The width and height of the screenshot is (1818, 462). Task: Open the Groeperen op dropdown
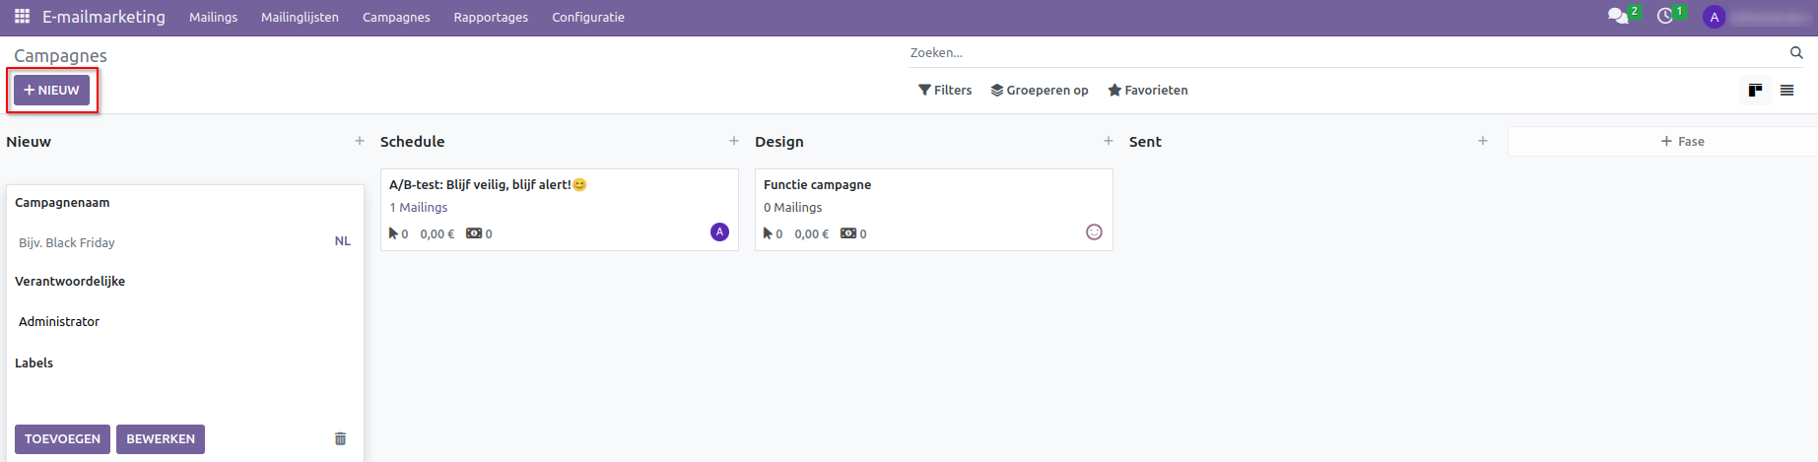[1040, 91]
